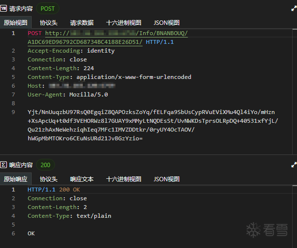The width and height of the screenshot is (297, 248).
Task: Open request JSON视图 tab
Action: click(x=167, y=23)
